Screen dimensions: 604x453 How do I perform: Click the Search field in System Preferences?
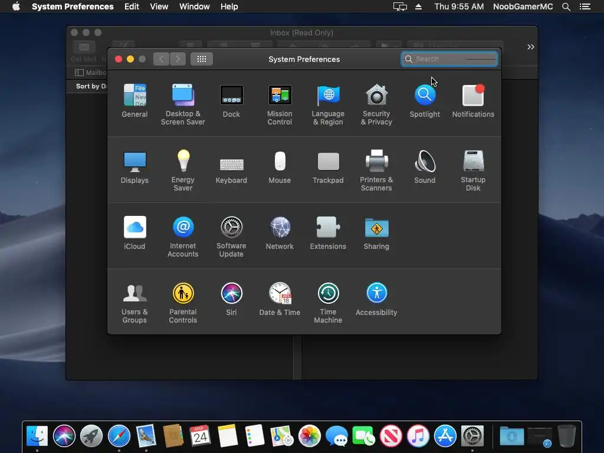pyautogui.click(x=449, y=59)
